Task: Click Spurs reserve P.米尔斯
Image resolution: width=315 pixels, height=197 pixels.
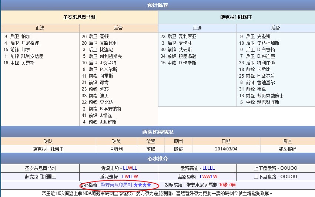Action: pos(108,69)
